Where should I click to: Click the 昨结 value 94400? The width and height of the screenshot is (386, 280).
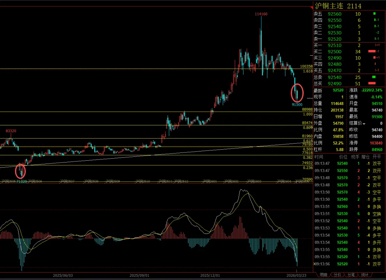pos(377,136)
